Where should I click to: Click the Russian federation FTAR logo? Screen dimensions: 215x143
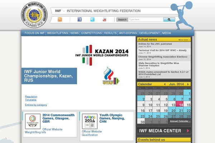point(111,76)
